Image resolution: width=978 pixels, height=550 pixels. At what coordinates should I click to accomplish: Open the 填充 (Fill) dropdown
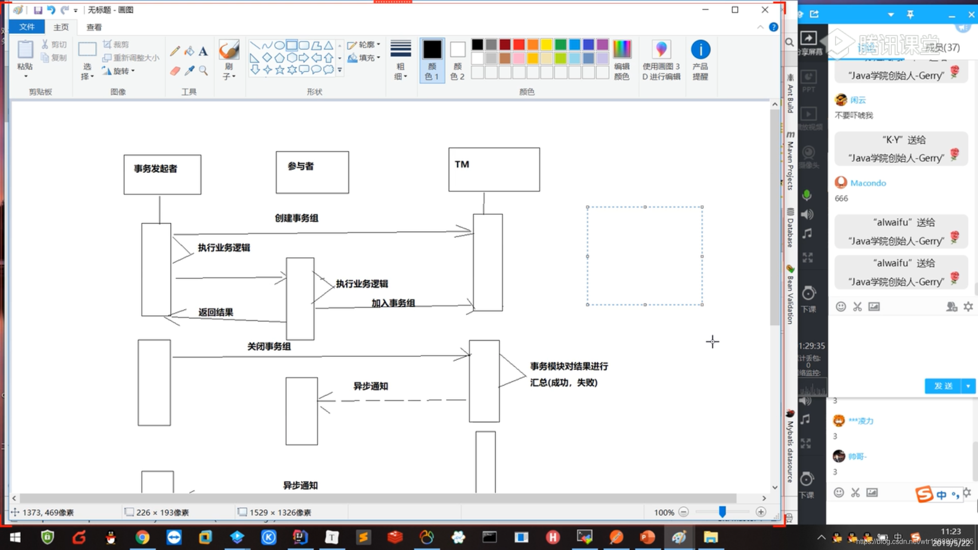364,58
